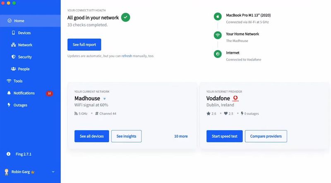
Task: Click the green checkmark health status icon
Action: point(126,17)
